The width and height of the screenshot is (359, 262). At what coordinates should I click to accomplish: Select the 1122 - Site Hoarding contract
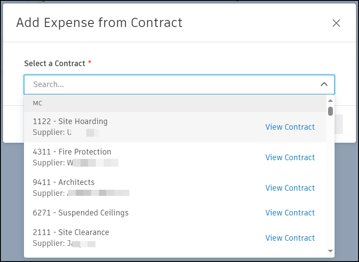[70, 121]
